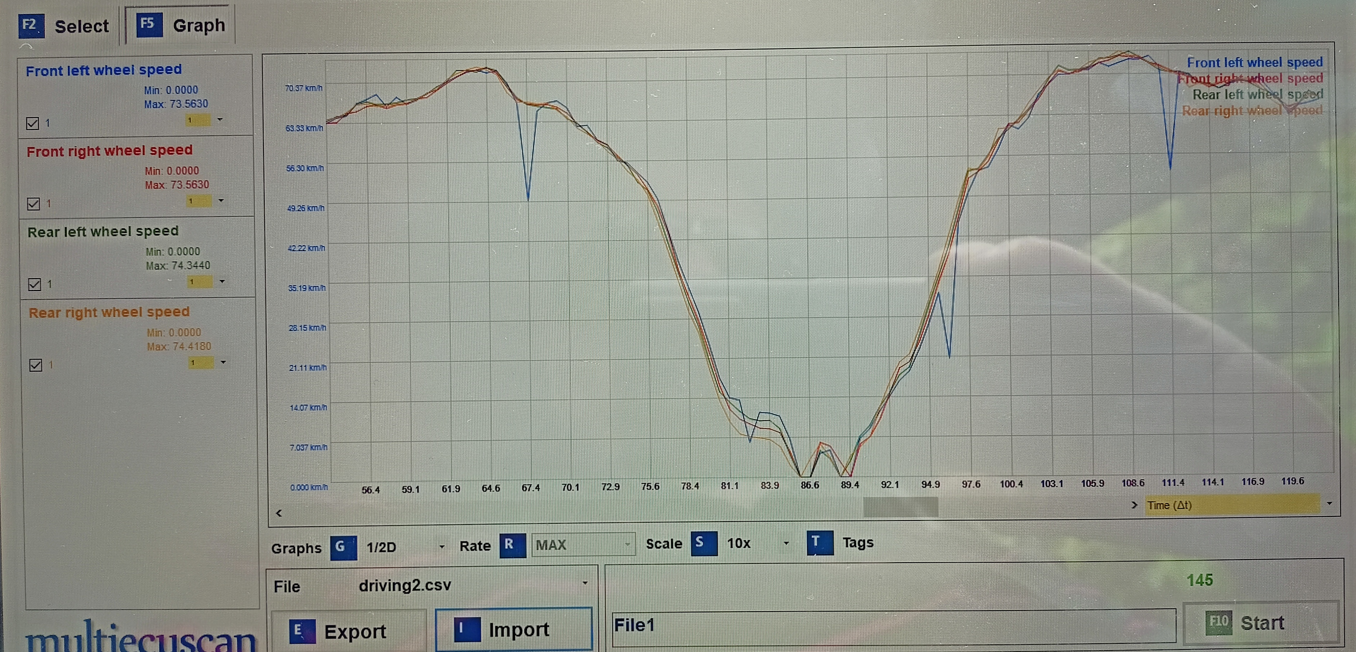This screenshot has width=1356, height=652.
Task: Uncheck the Rear left wheel speed checkbox
Action: point(35,285)
